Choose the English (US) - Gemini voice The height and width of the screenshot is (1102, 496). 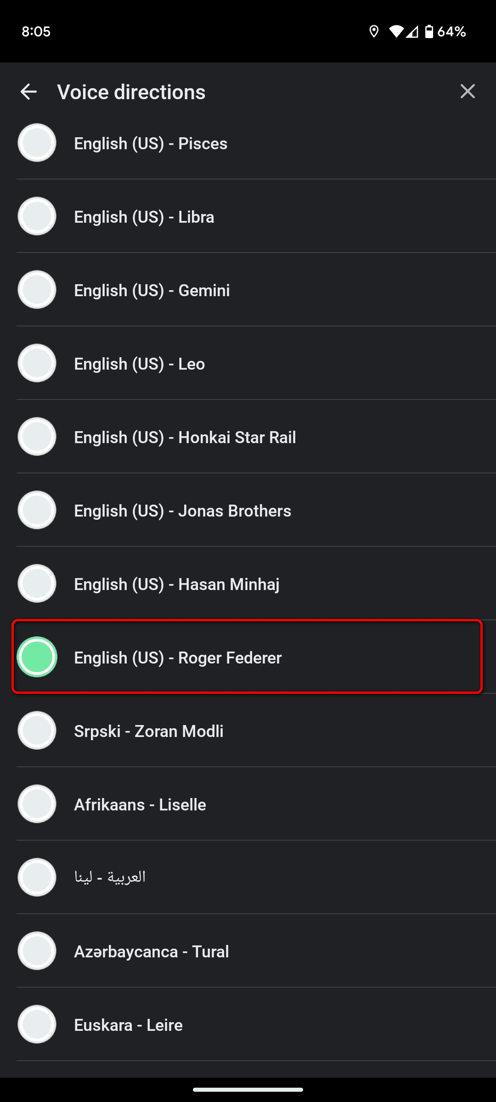(37, 290)
